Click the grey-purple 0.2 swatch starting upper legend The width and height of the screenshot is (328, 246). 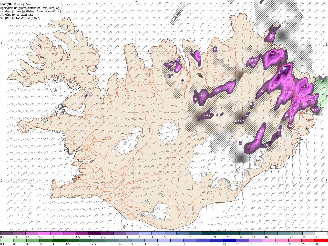(x=6, y=233)
